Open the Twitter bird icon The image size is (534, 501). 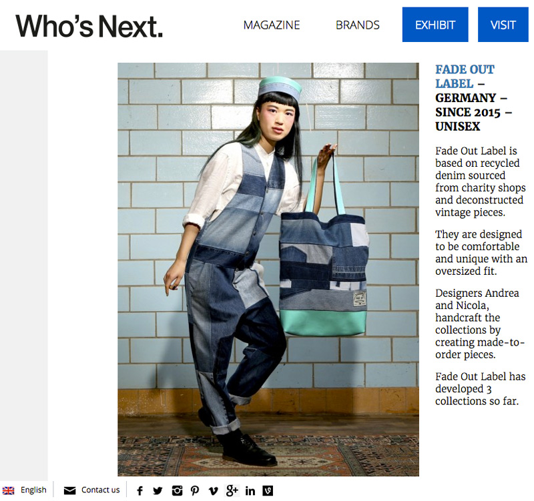(x=158, y=490)
